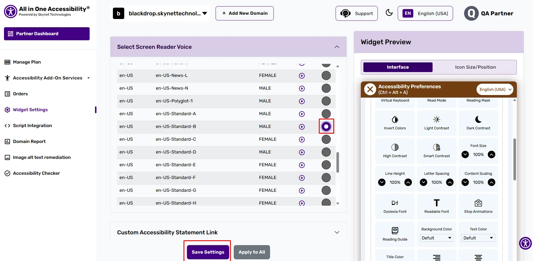Expand Custom Accessibility Statement Link section
Image resolution: width=533 pixels, height=261 pixels.
[x=337, y=232]
